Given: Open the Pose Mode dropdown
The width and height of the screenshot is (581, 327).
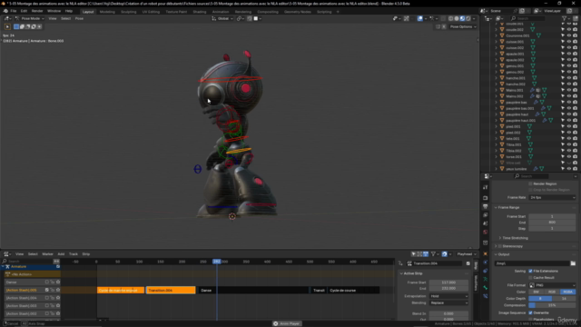Looking at the screenshot, I should 30,18.
